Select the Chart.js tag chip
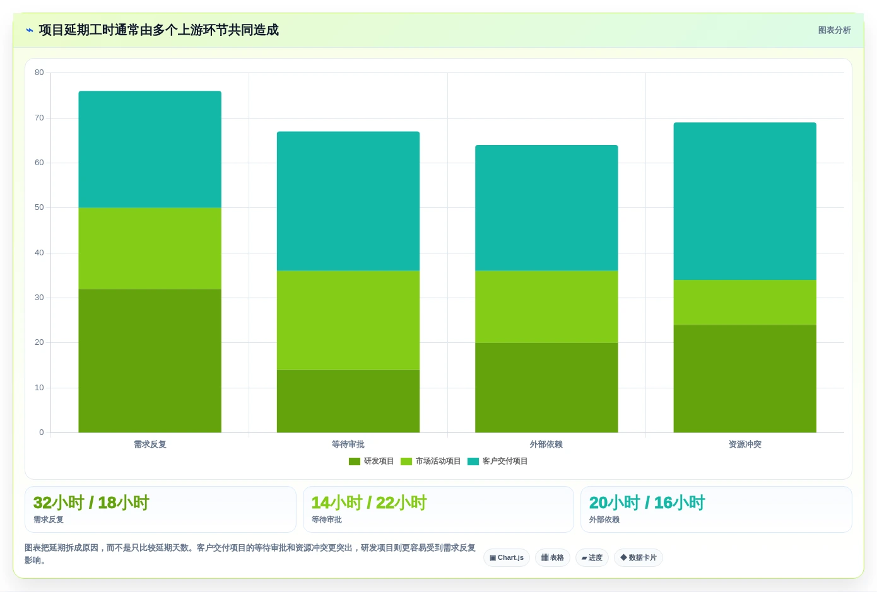The width and height of the screenshot is (877, 592). [x=507, y=558]
